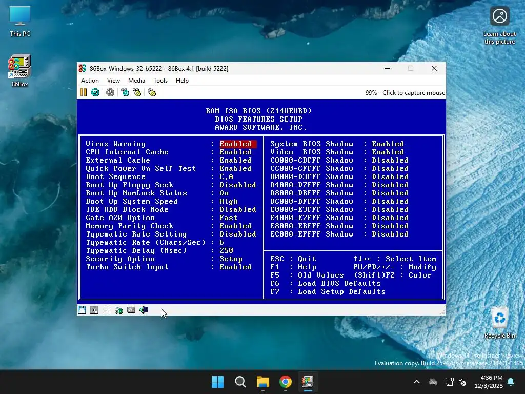
Task: Click the empty 5.25-inch floppy drive status icon
Action: coord(94,310)
